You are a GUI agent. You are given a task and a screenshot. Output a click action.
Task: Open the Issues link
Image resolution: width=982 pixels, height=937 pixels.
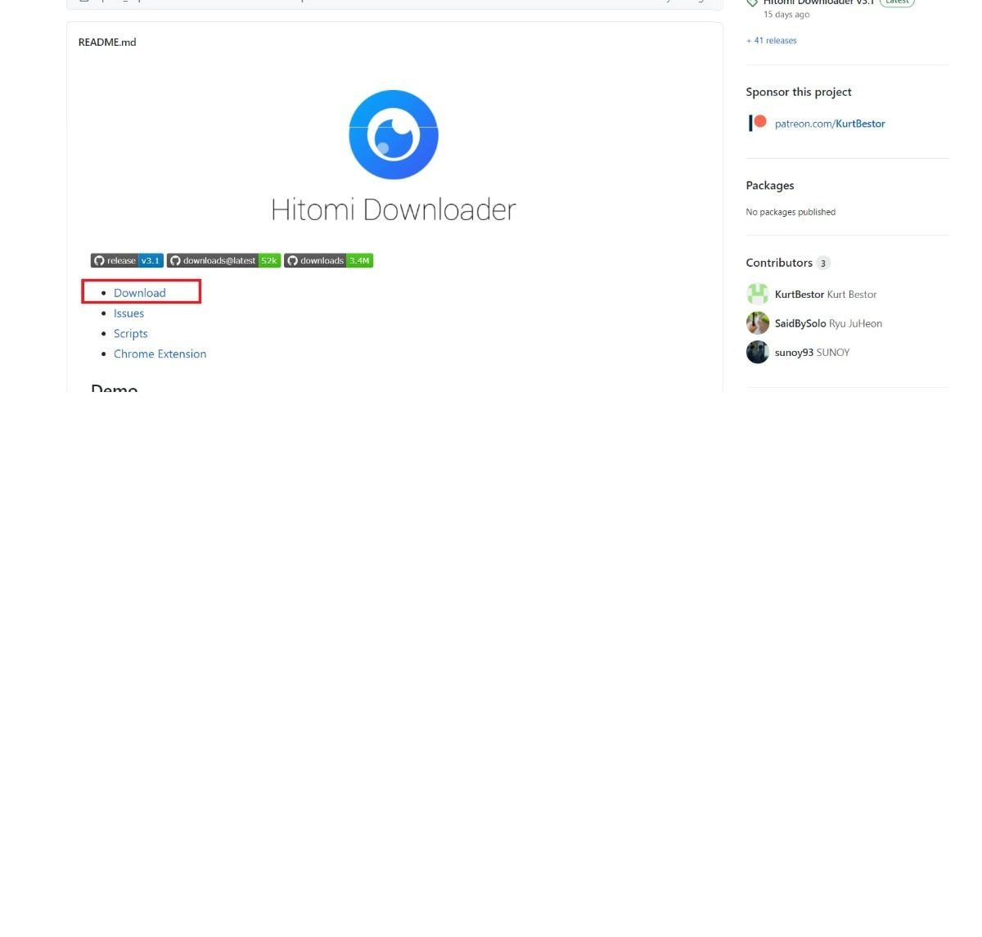pos(128,313)
